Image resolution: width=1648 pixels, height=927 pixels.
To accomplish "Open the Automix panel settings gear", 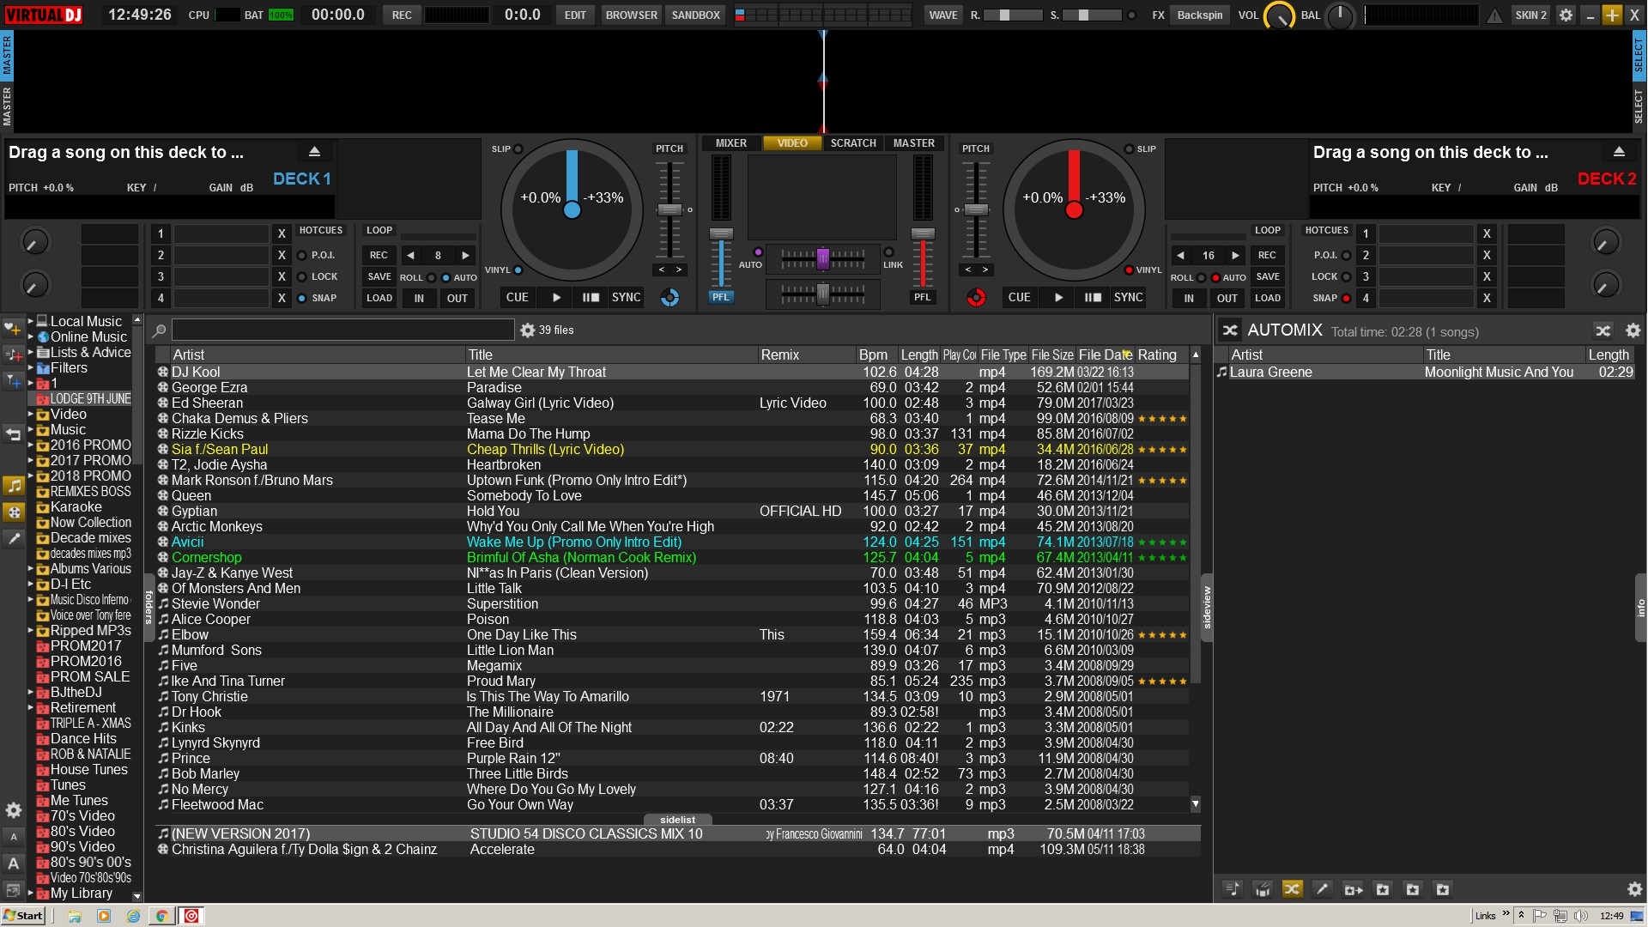I will [1633, 330].
